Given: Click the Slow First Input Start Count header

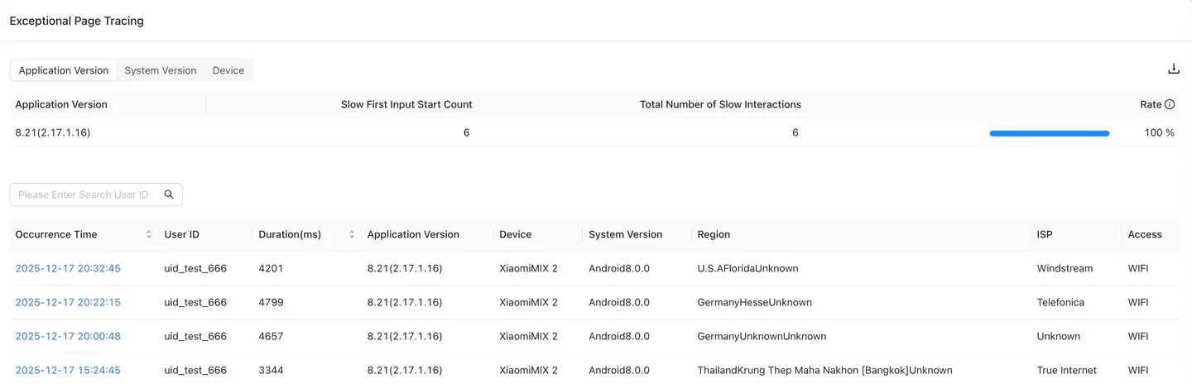Looking at the screenshot, I should (x=406, y=104).
